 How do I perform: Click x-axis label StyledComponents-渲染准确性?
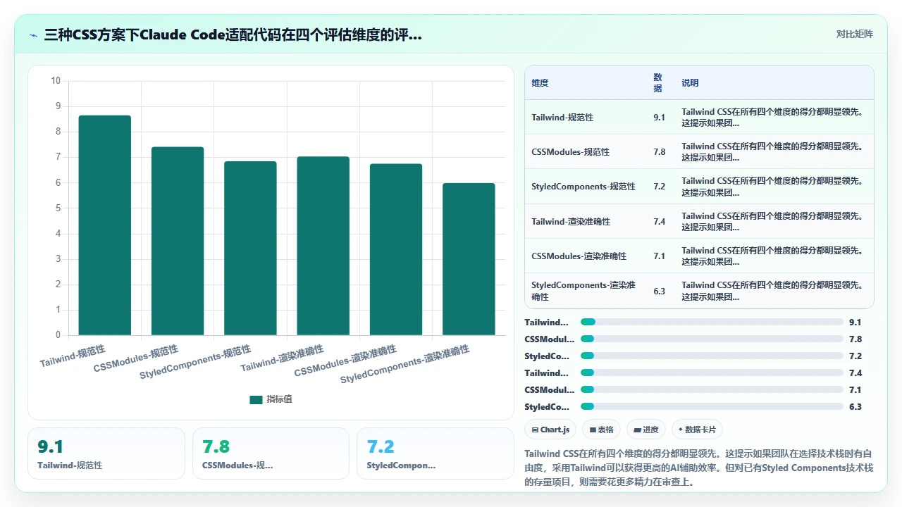(x=405, y=364)
